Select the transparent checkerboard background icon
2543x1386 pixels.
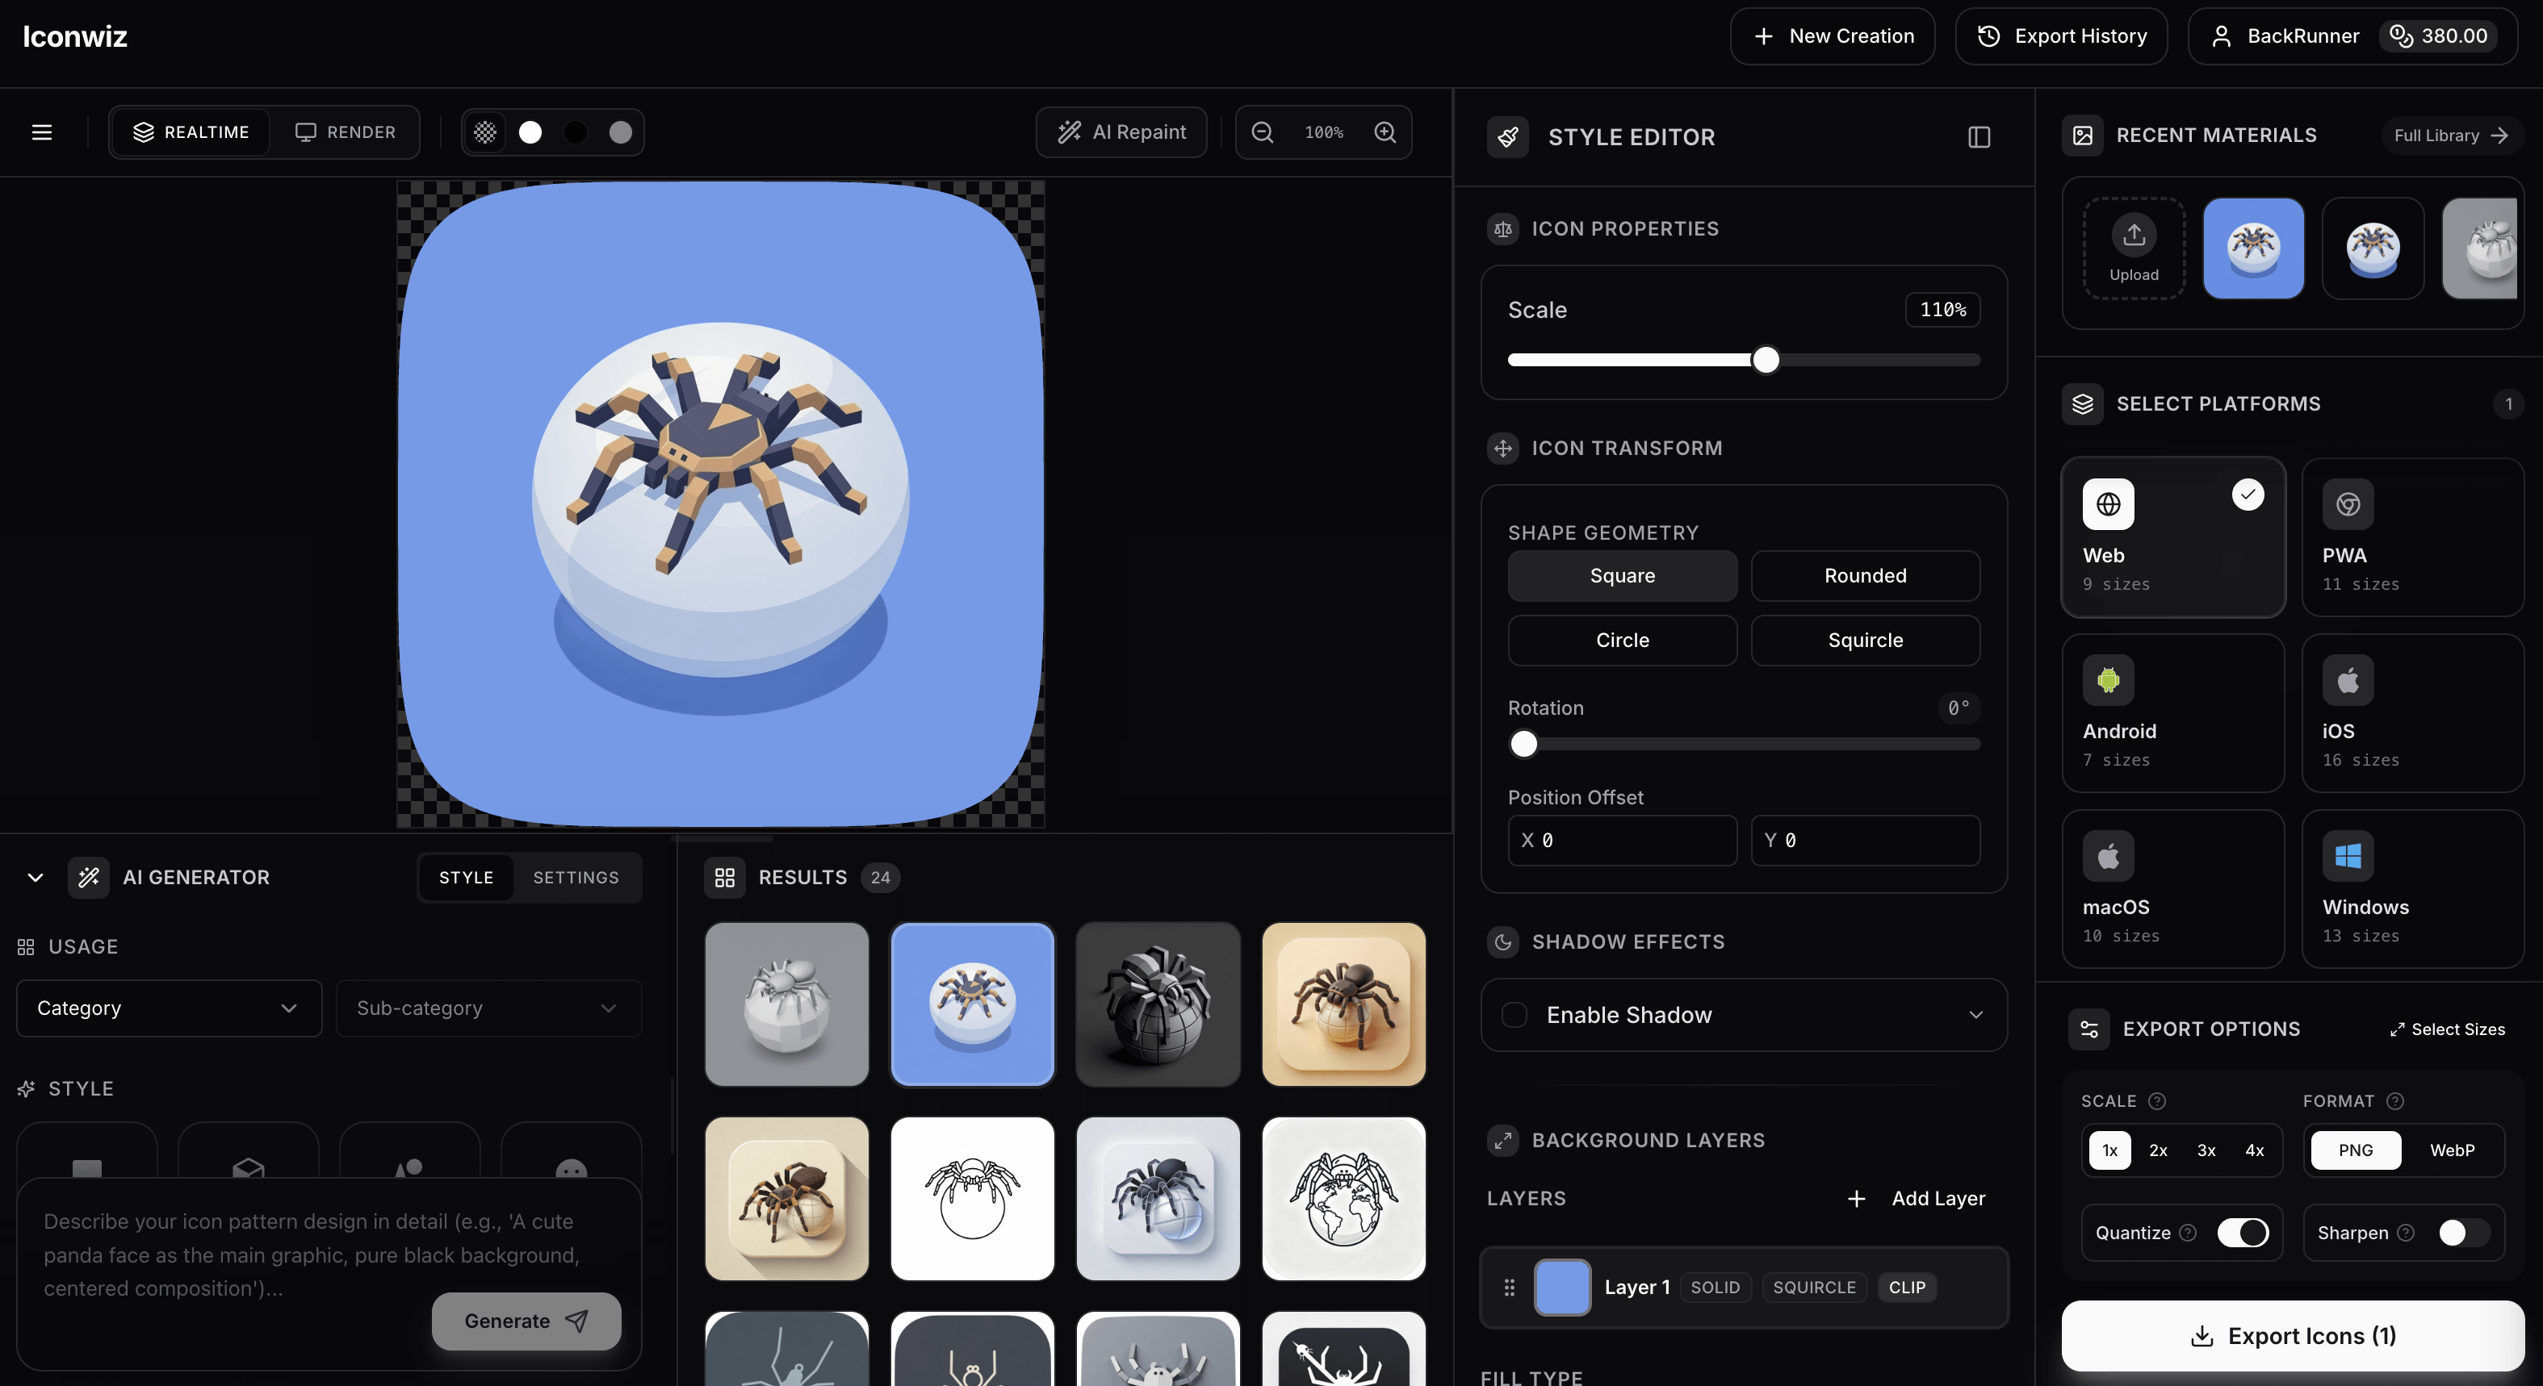(484, 132)
